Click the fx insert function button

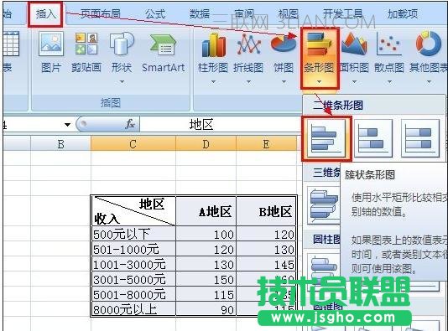tap(130, 124)
